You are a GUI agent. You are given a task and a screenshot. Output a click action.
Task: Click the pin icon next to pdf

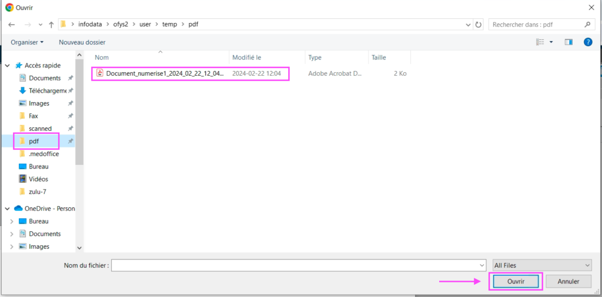pyautogui.click(x=71, y=141)
